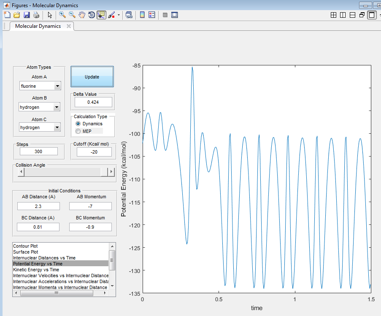Viewport: 381px width, 316px height.
Task: Select Kinetic Energy vs Time in plot list
Action: tap(36, 270)
